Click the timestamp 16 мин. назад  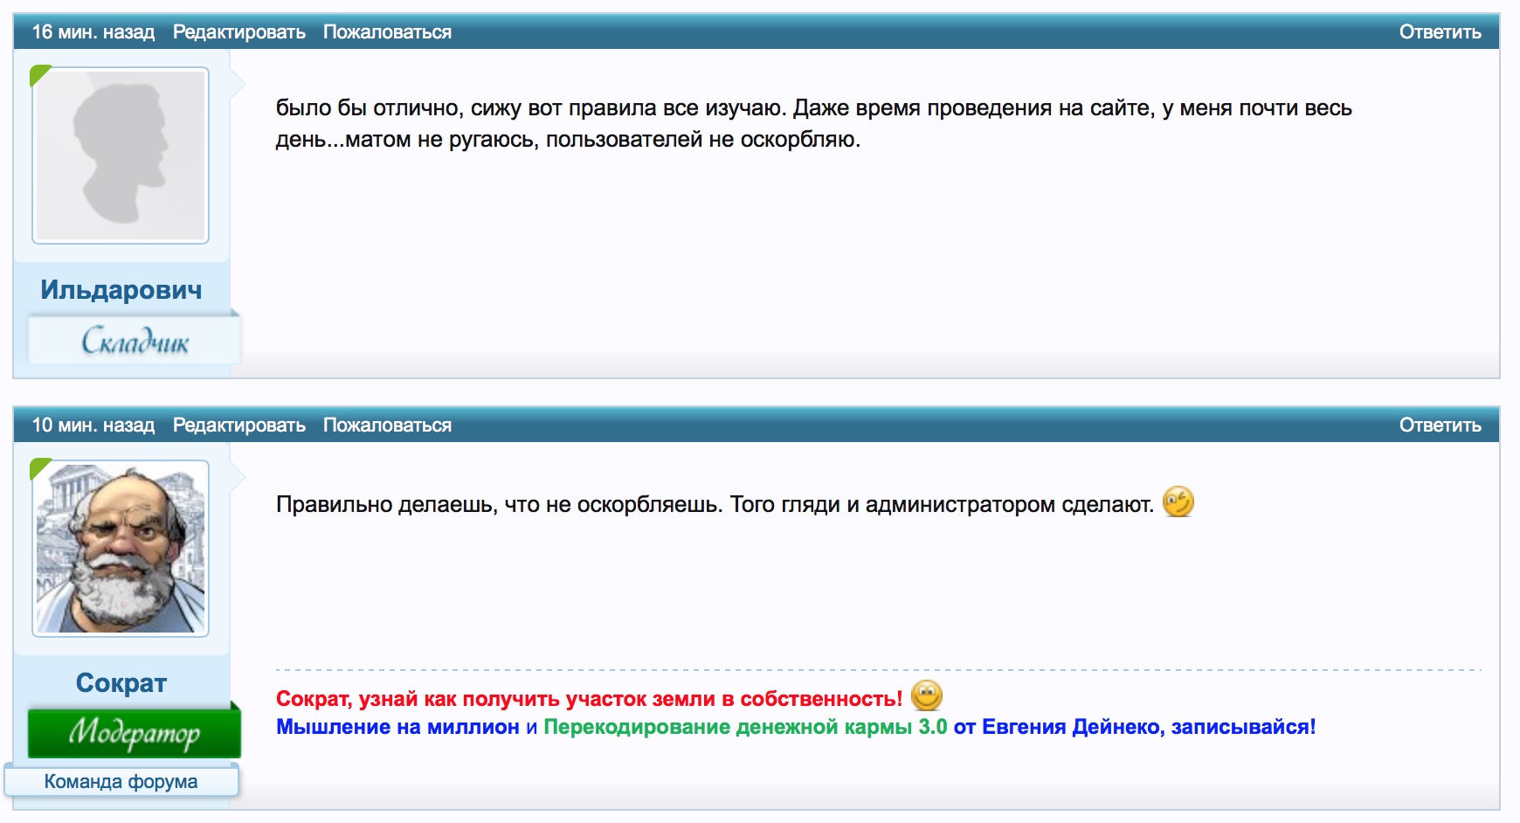92,32
